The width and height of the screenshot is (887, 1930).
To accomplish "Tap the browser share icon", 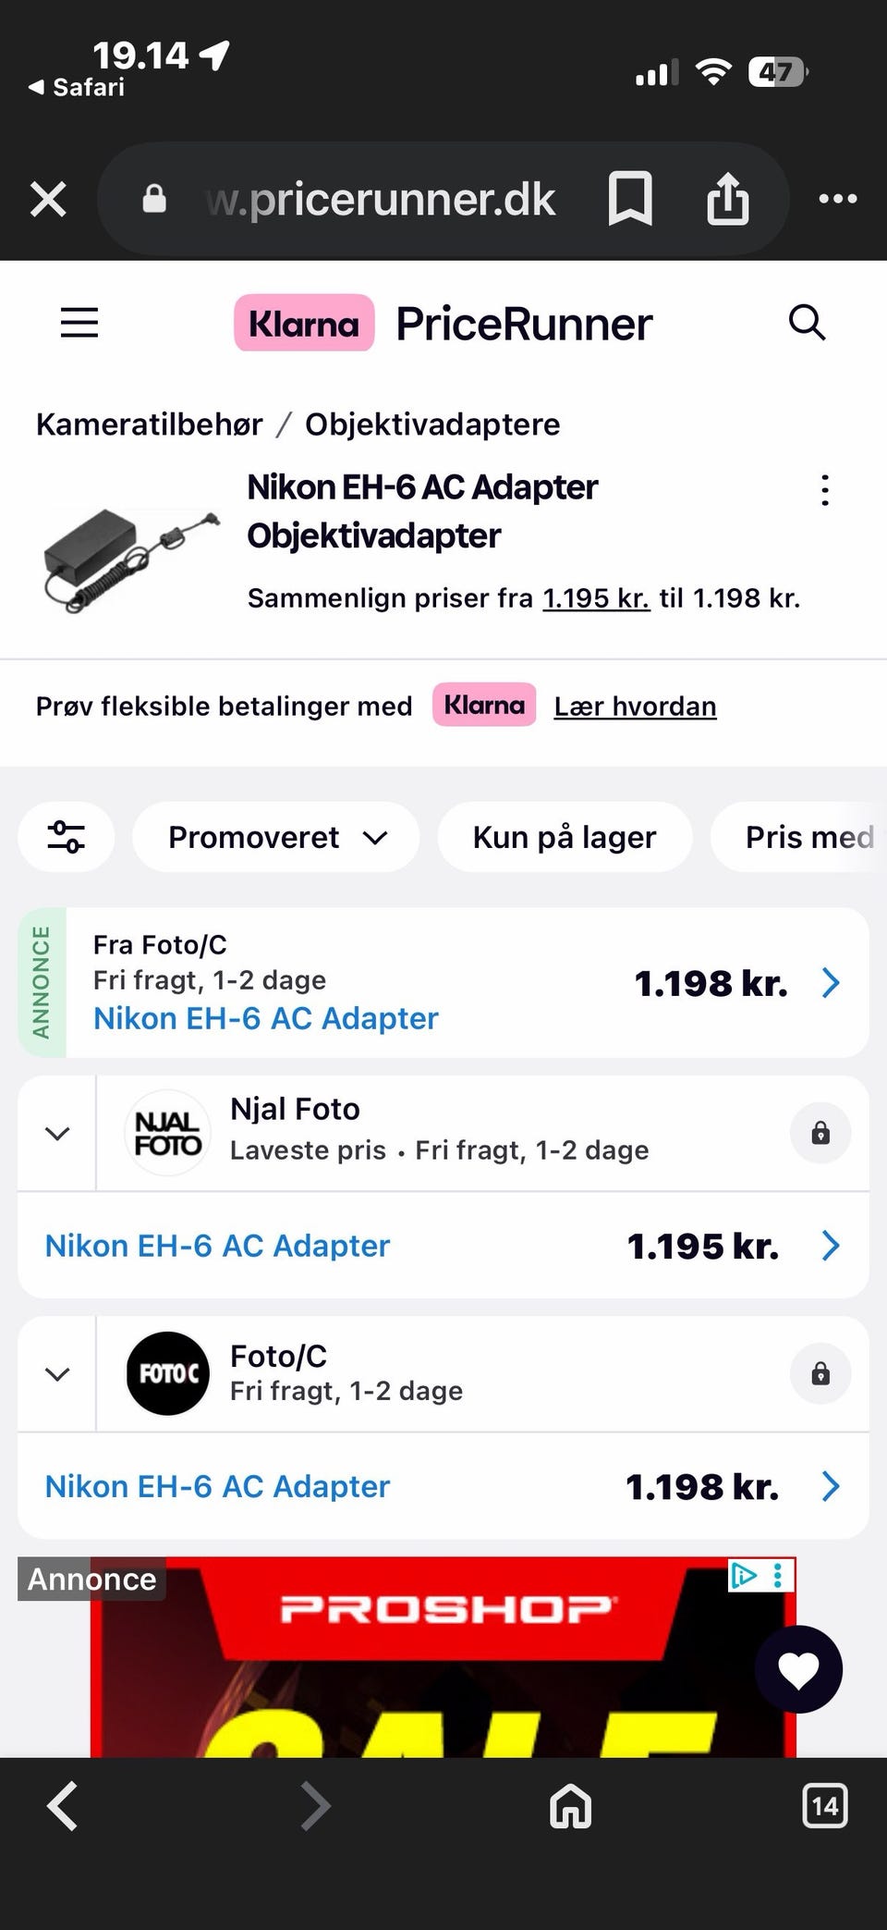I will pyautogui.click(x=728, y=198).
